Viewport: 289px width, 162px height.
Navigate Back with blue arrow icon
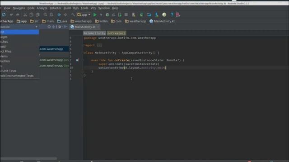59,15
